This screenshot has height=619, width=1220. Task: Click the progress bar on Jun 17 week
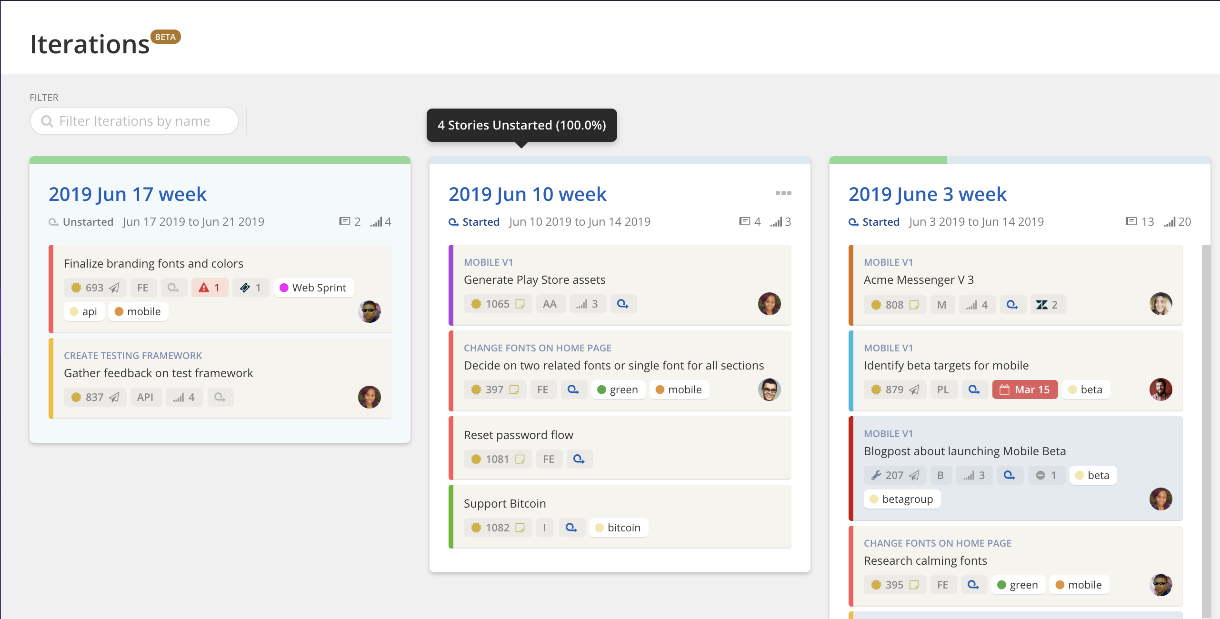(x=220, y=160)
